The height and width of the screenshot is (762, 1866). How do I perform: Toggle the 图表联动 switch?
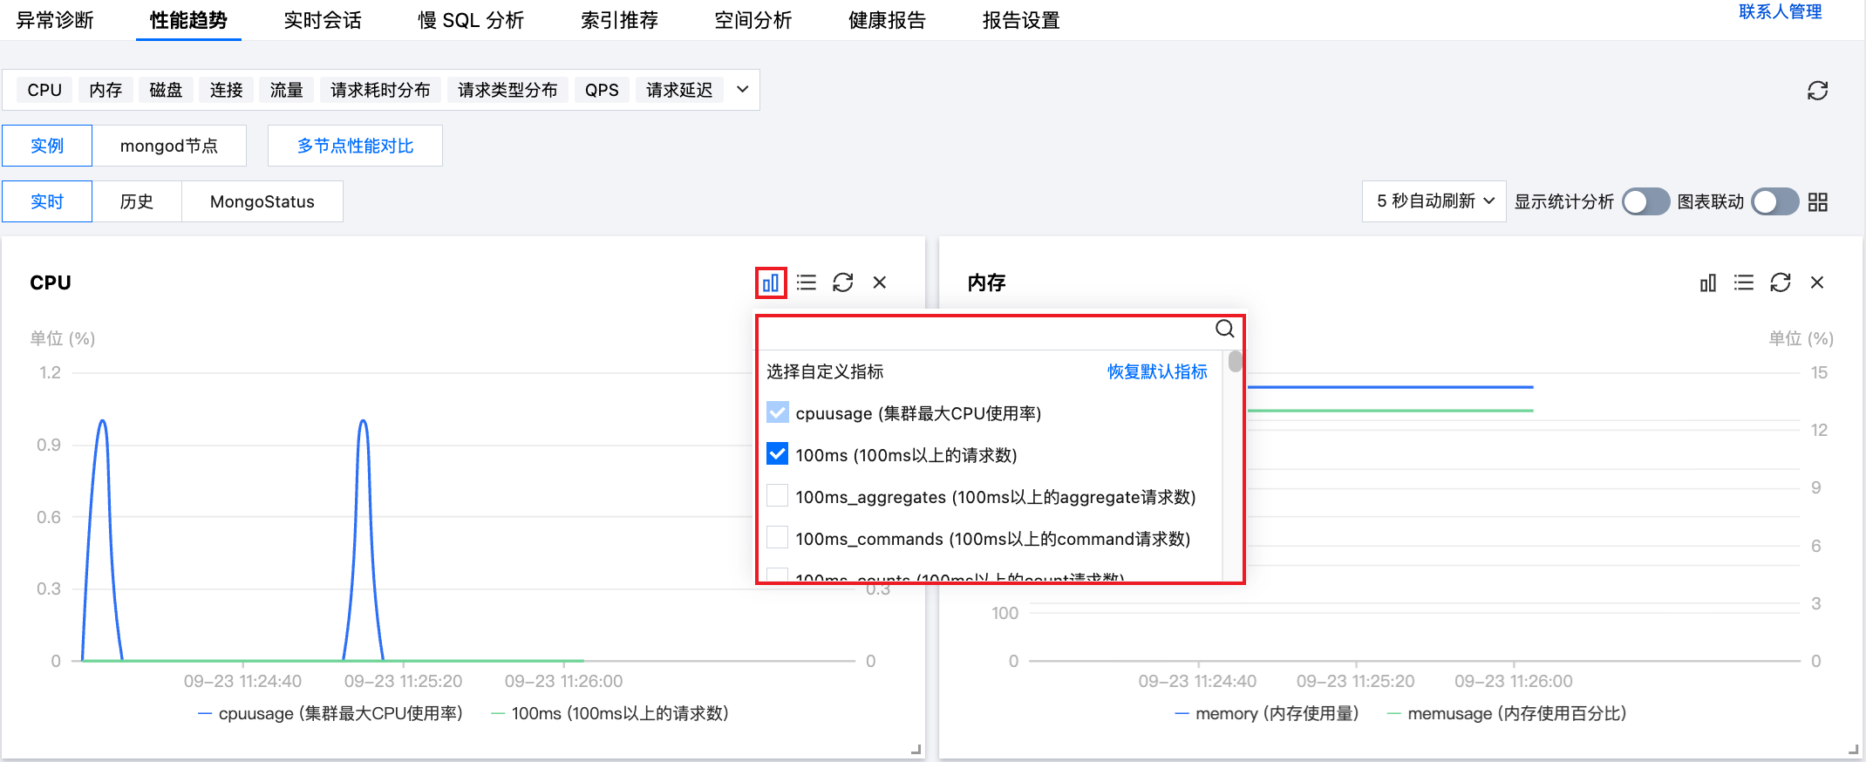tap(1775, 202)
